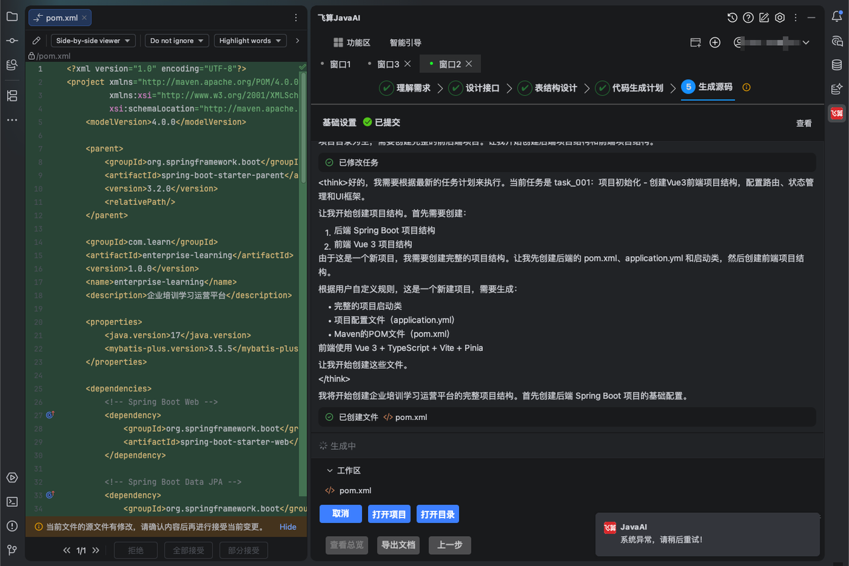This screenshot has width=849, height=566.
Task: Open JavaAI help question icon
Action: point(748,18)
